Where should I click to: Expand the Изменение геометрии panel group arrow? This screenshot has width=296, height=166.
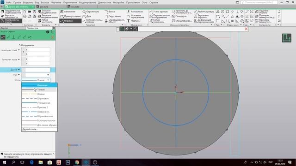212,25
